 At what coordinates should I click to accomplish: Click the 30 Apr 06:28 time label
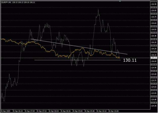tap(18, 111)
